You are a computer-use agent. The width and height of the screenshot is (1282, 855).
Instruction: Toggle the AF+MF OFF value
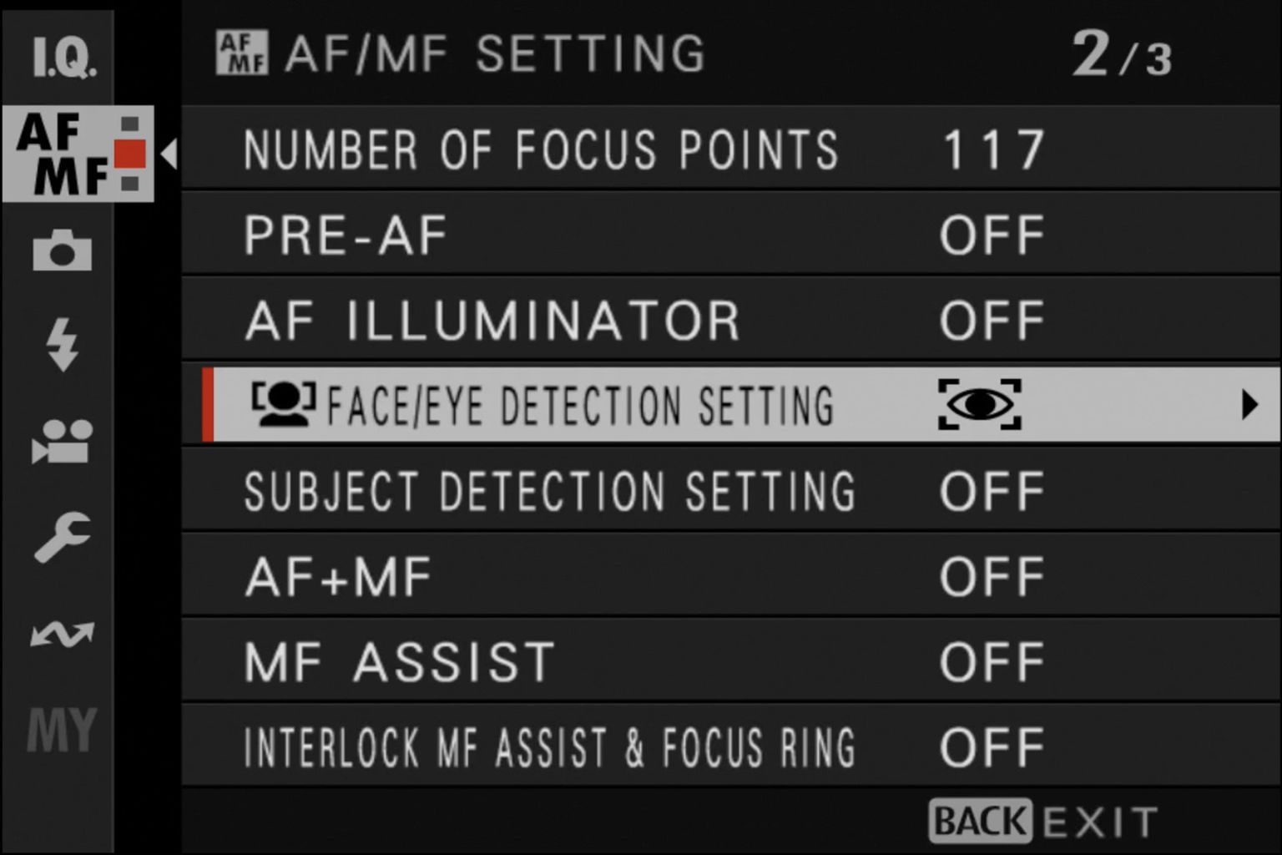click(992, 577)
